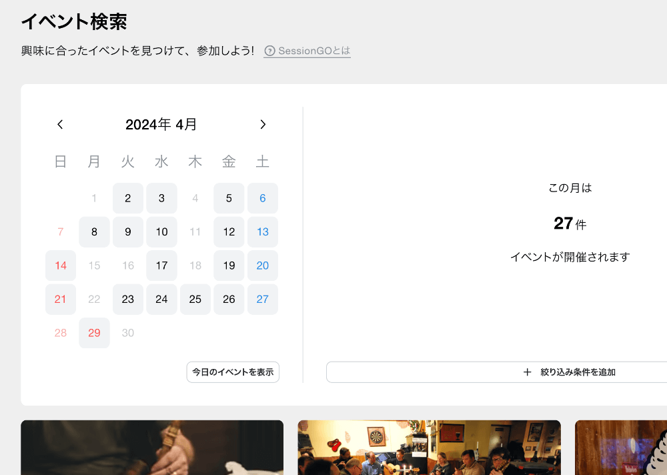Open the first event photo thumbnail

pyautogui.click(x=152, y=447)
